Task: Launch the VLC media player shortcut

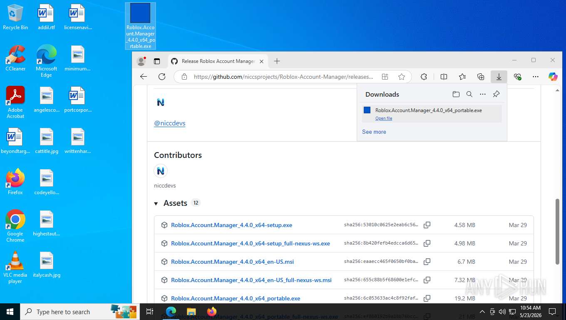Action: (15, 267)
